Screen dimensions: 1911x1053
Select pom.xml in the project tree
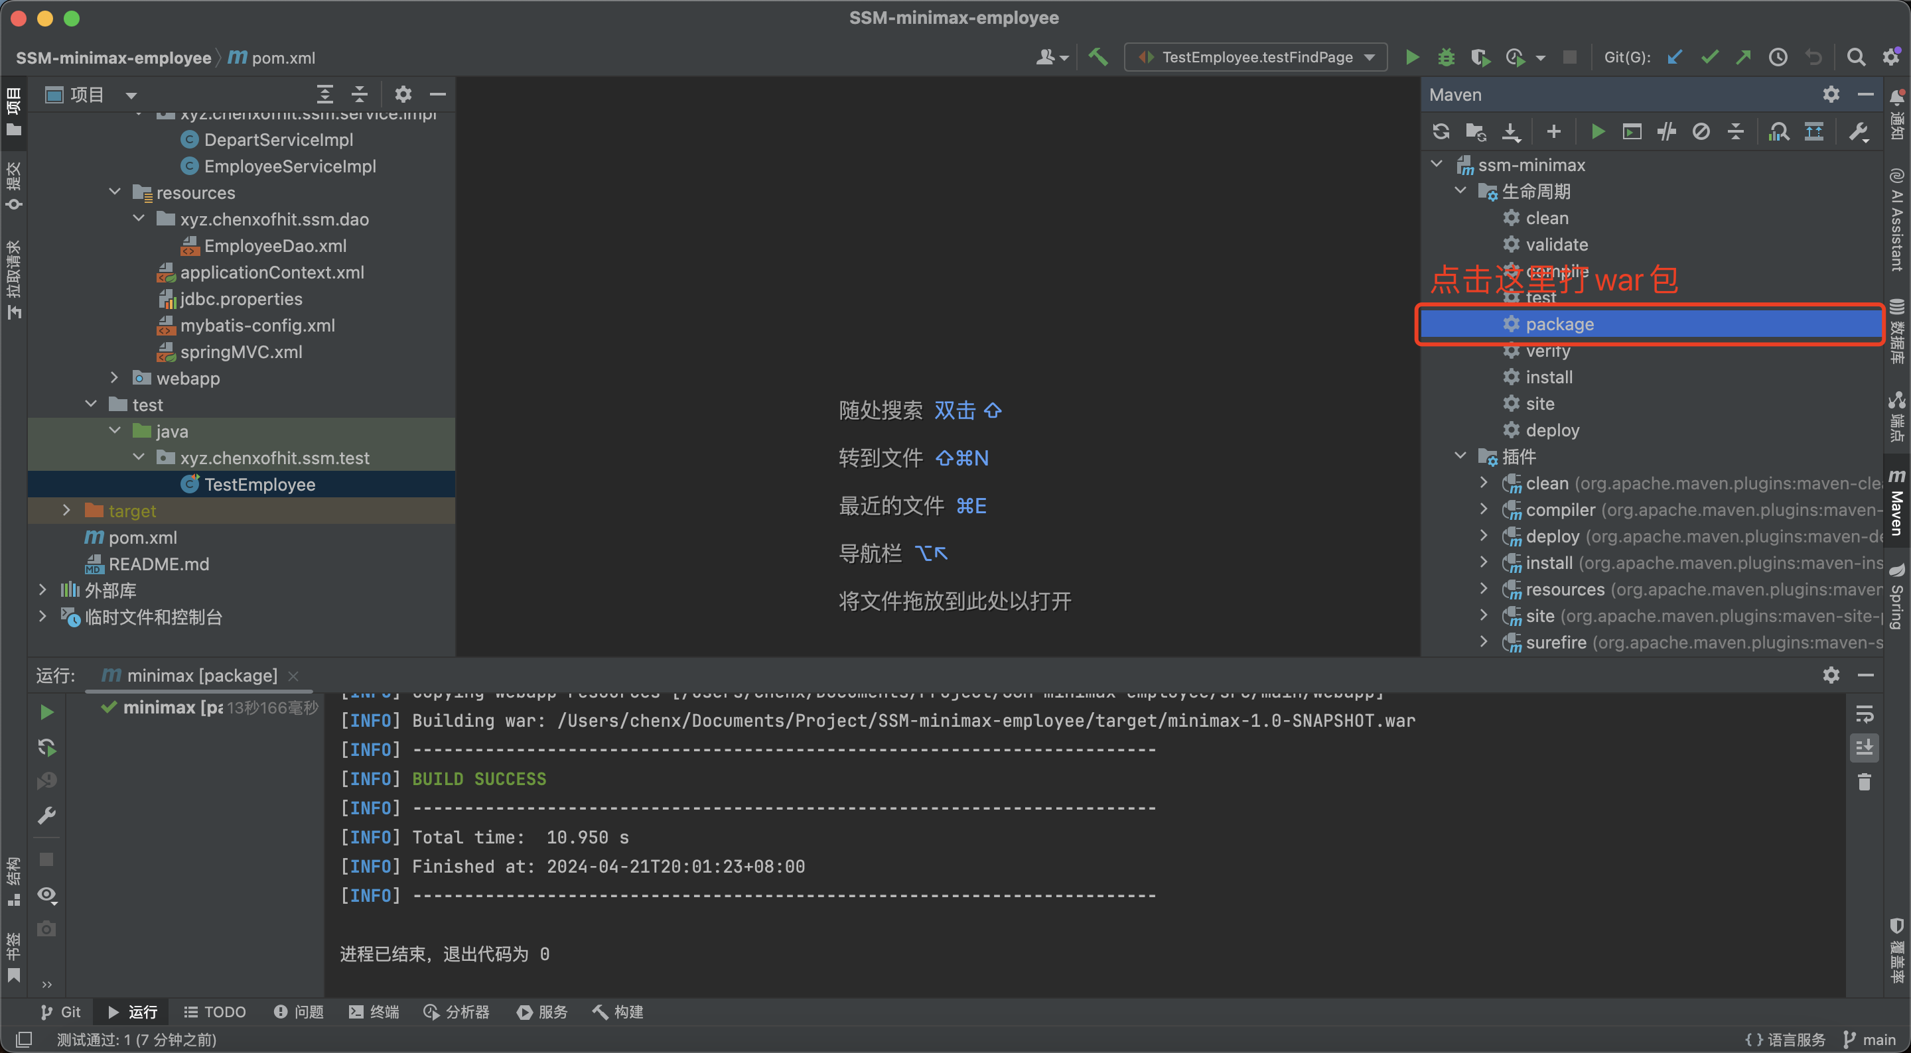143,537
